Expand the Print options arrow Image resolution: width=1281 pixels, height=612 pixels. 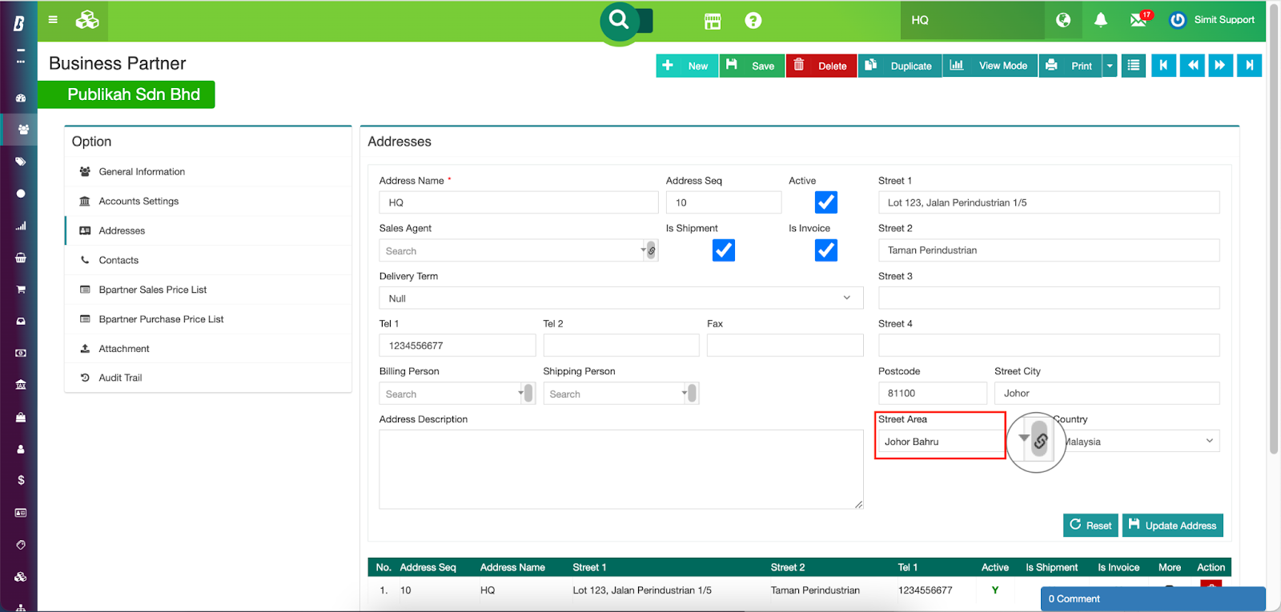click(x=1110, y=66)
